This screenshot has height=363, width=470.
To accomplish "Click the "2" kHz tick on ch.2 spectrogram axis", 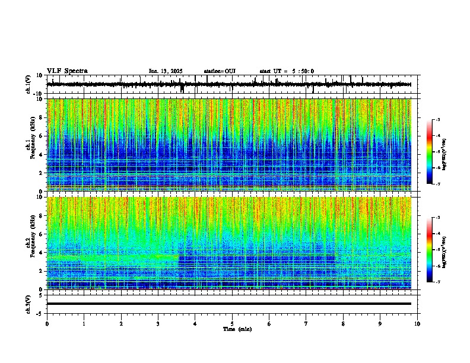I will point(42,271).
